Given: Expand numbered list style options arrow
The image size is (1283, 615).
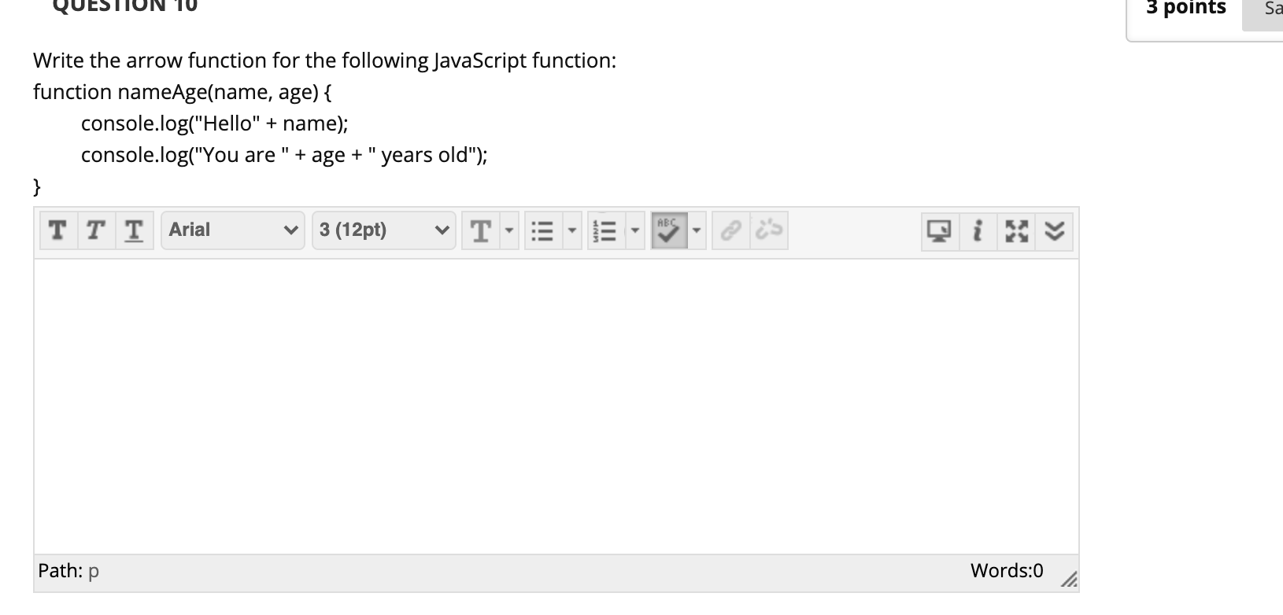Looking at the screenshot, I should [x=634, y=231].
